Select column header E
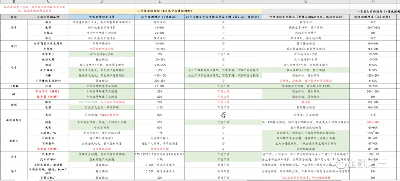The width and height of the screenshot is (400, 181). point(160,2)
